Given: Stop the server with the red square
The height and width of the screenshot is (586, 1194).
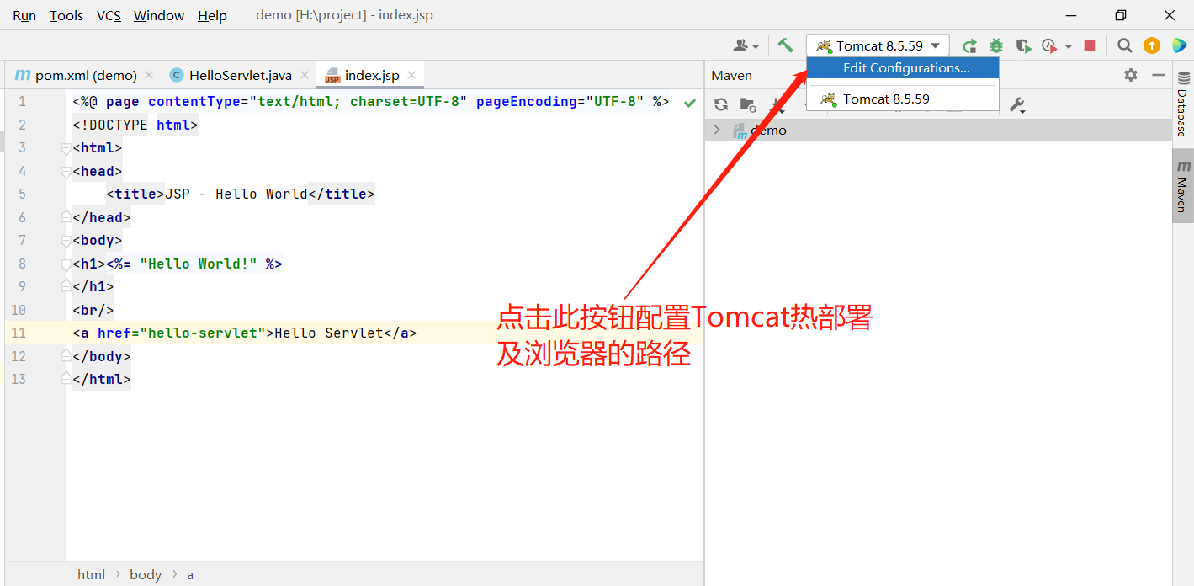Looking at the screenshot, I should tap(1090, 45).
